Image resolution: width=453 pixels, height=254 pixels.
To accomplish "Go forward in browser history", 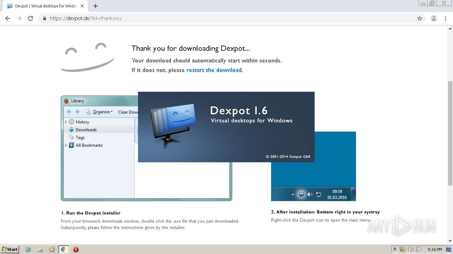I will tap(19, 18).
